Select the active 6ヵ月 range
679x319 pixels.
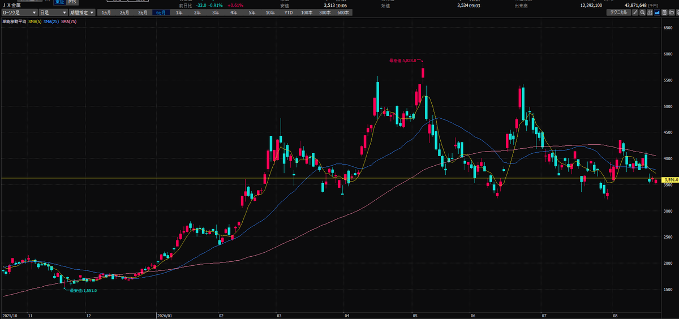tap(161, 12)
